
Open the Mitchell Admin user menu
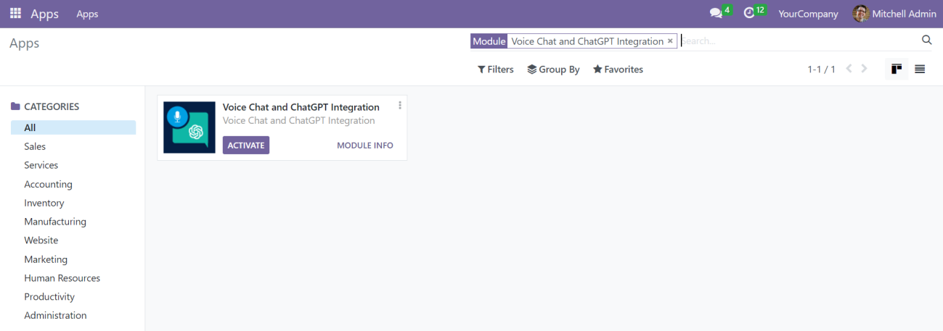tap(894, 14)
